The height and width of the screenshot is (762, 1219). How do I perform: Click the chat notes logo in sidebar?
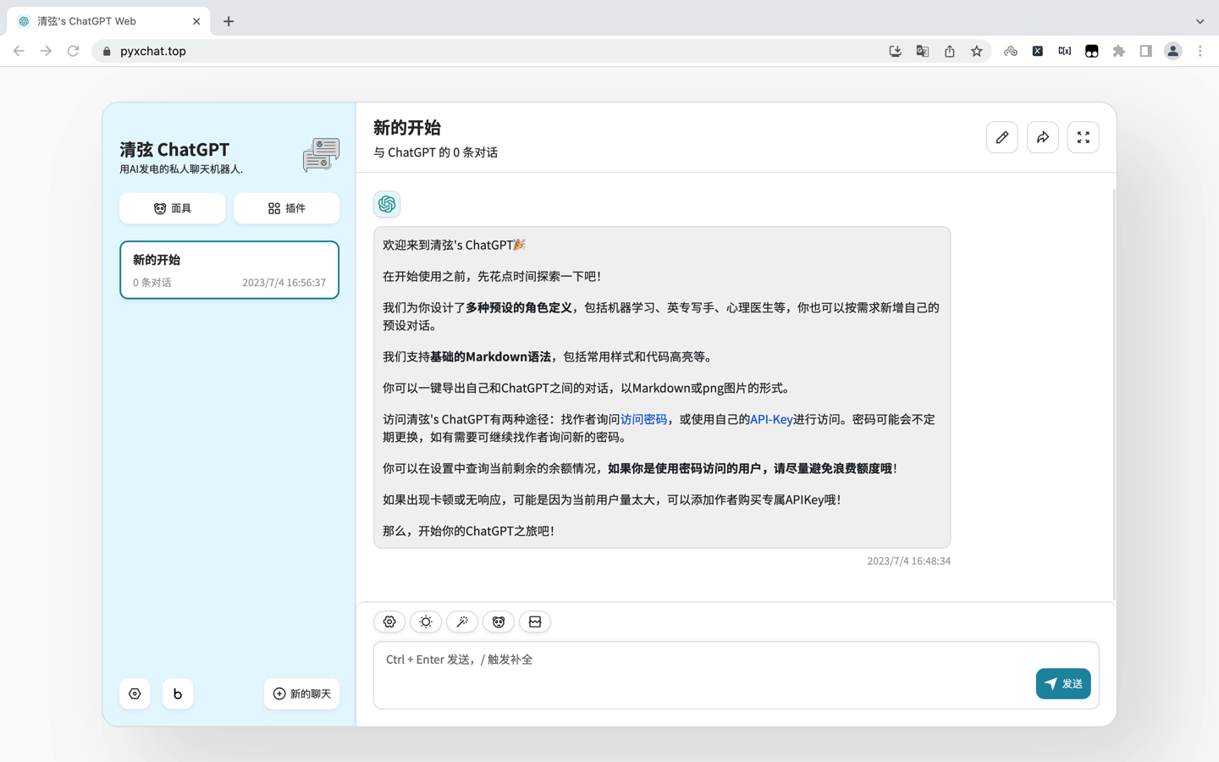click(x=321, y=154)
